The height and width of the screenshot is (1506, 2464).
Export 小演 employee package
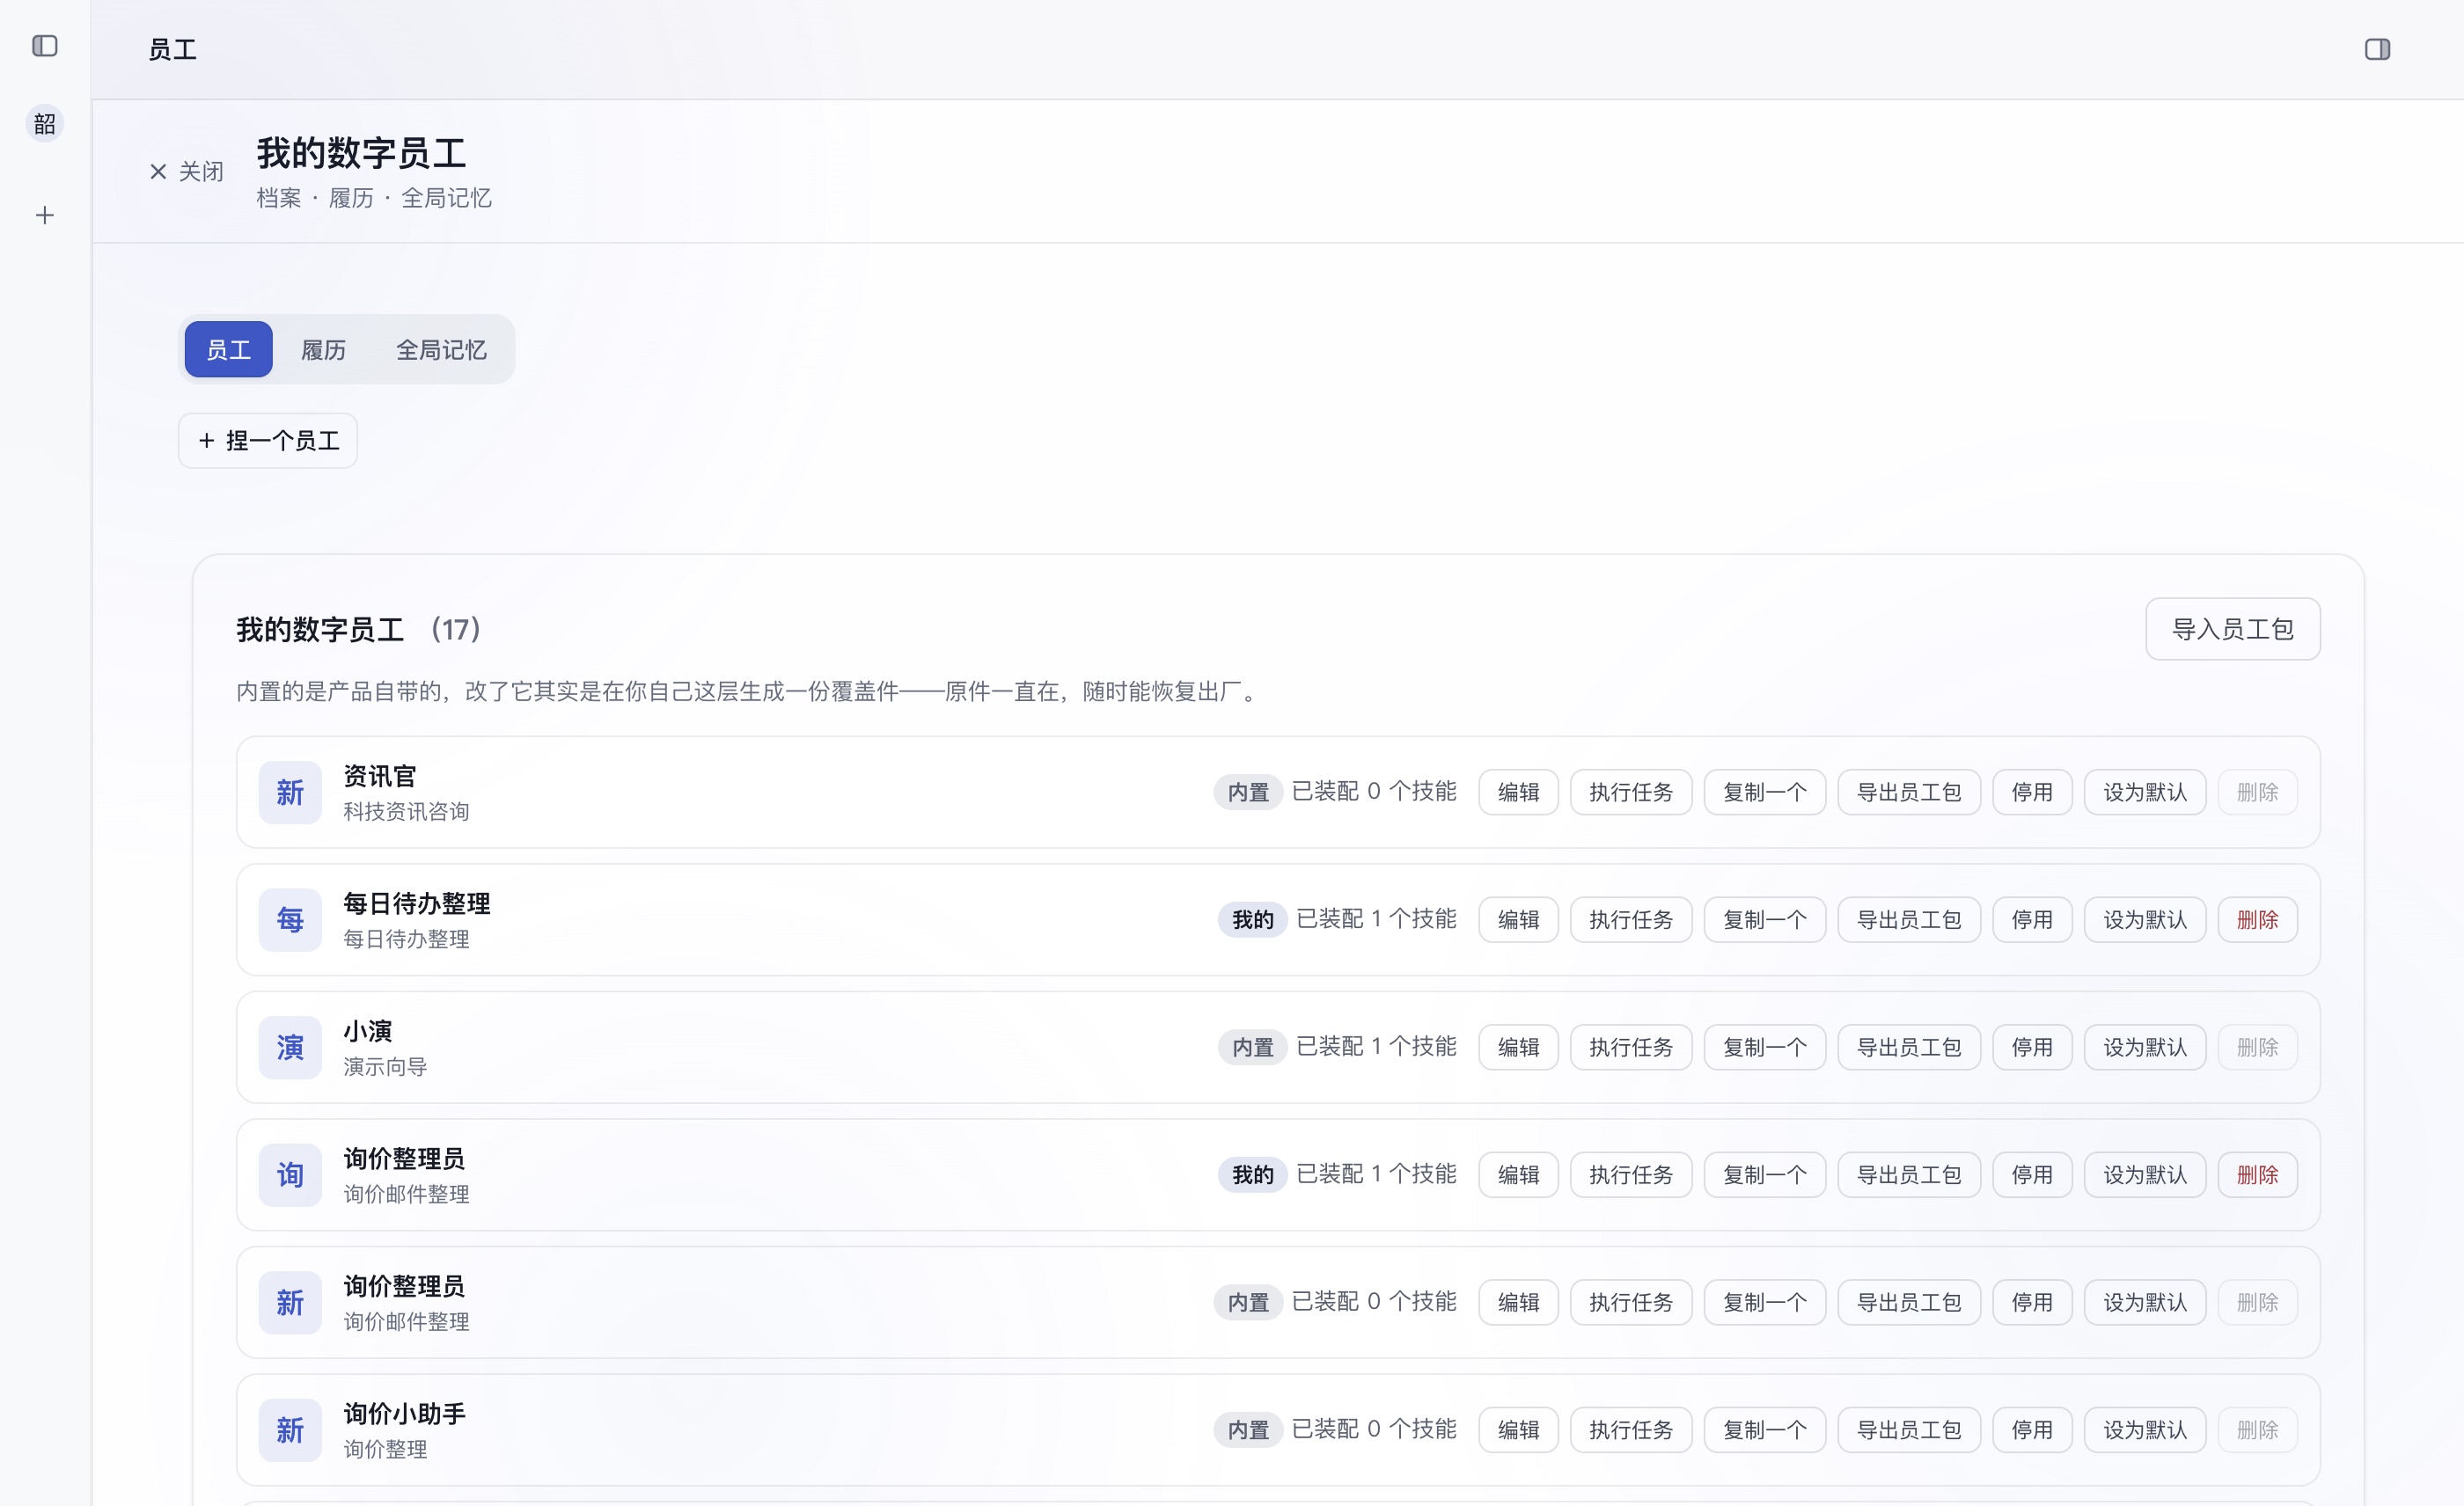point(1908,1048)
